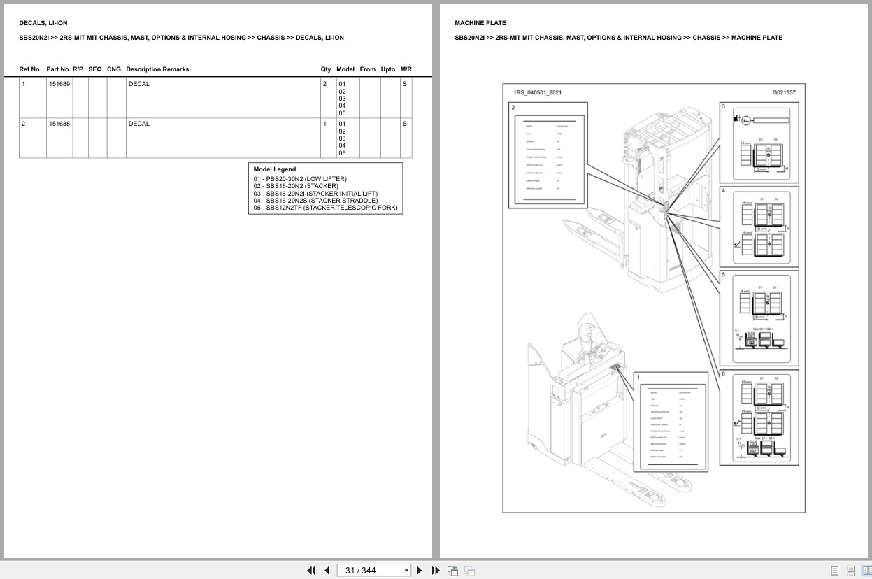Switch to single page view
Screen dimensions: 872x579
(834, 571)
